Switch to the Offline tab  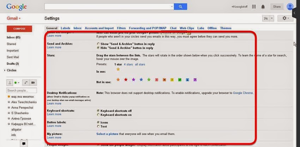pos(212,28)
